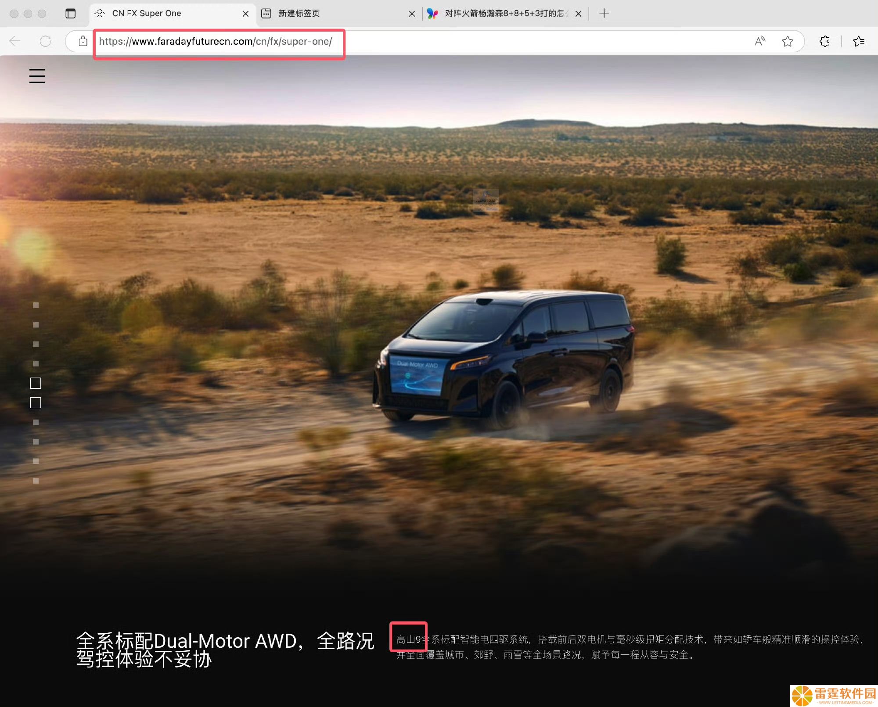
Task: Select the second section dot indicator
Action: point(36,325)
